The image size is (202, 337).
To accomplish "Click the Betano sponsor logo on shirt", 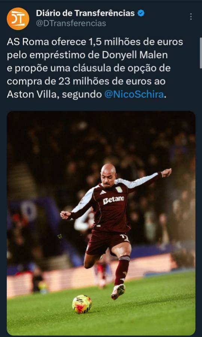I will [113, 200].
